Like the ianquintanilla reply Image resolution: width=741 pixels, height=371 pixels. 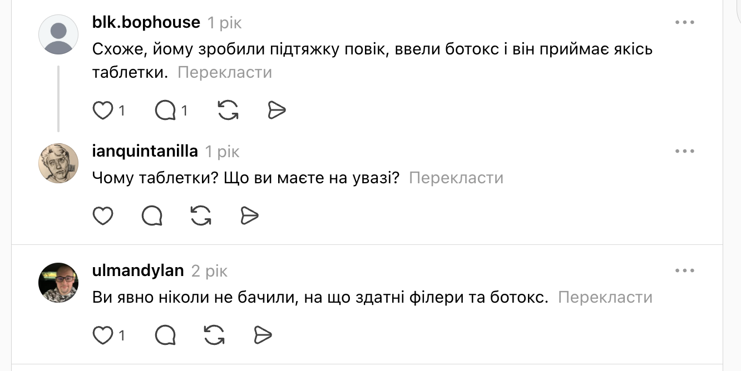[x=103, y=215]
